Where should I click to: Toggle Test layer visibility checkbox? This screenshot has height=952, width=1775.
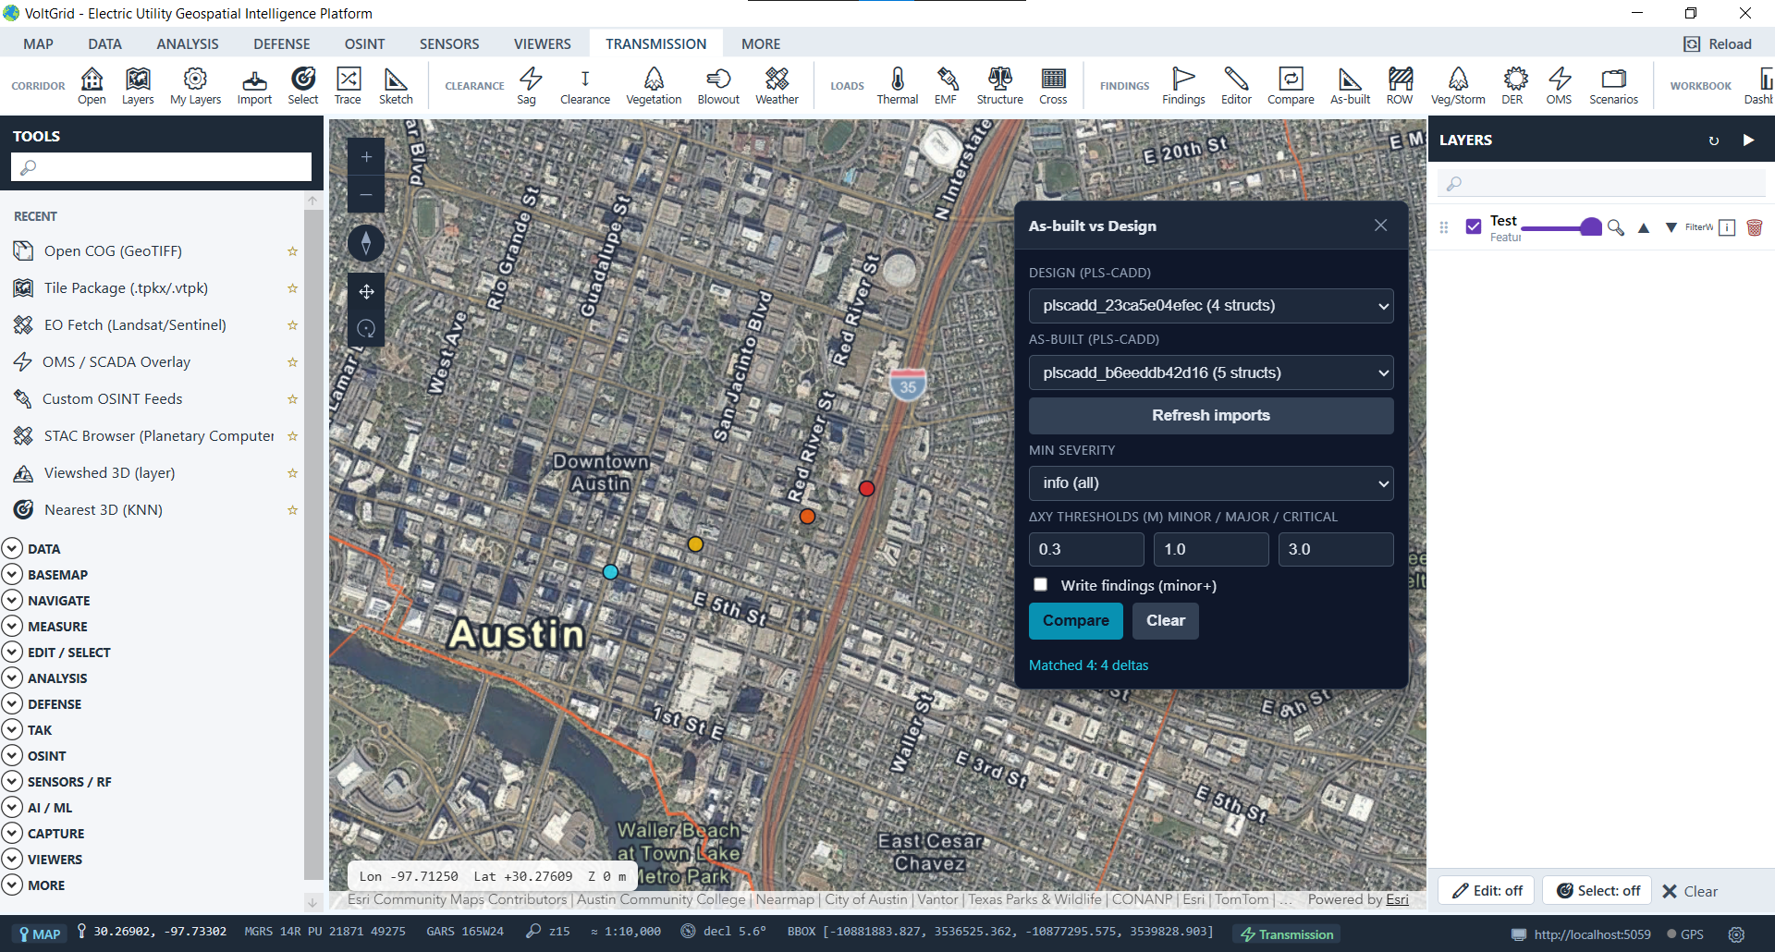click(1474, 226)
